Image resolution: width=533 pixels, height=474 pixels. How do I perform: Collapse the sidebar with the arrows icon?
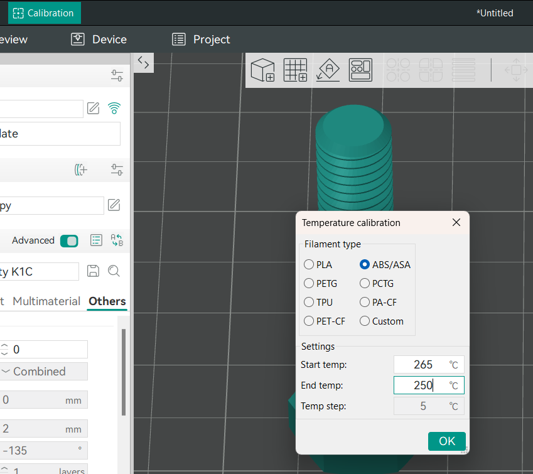click(x=143, y=62)
